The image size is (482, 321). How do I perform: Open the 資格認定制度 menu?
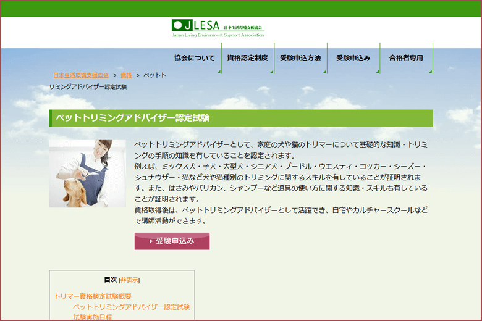247,58
